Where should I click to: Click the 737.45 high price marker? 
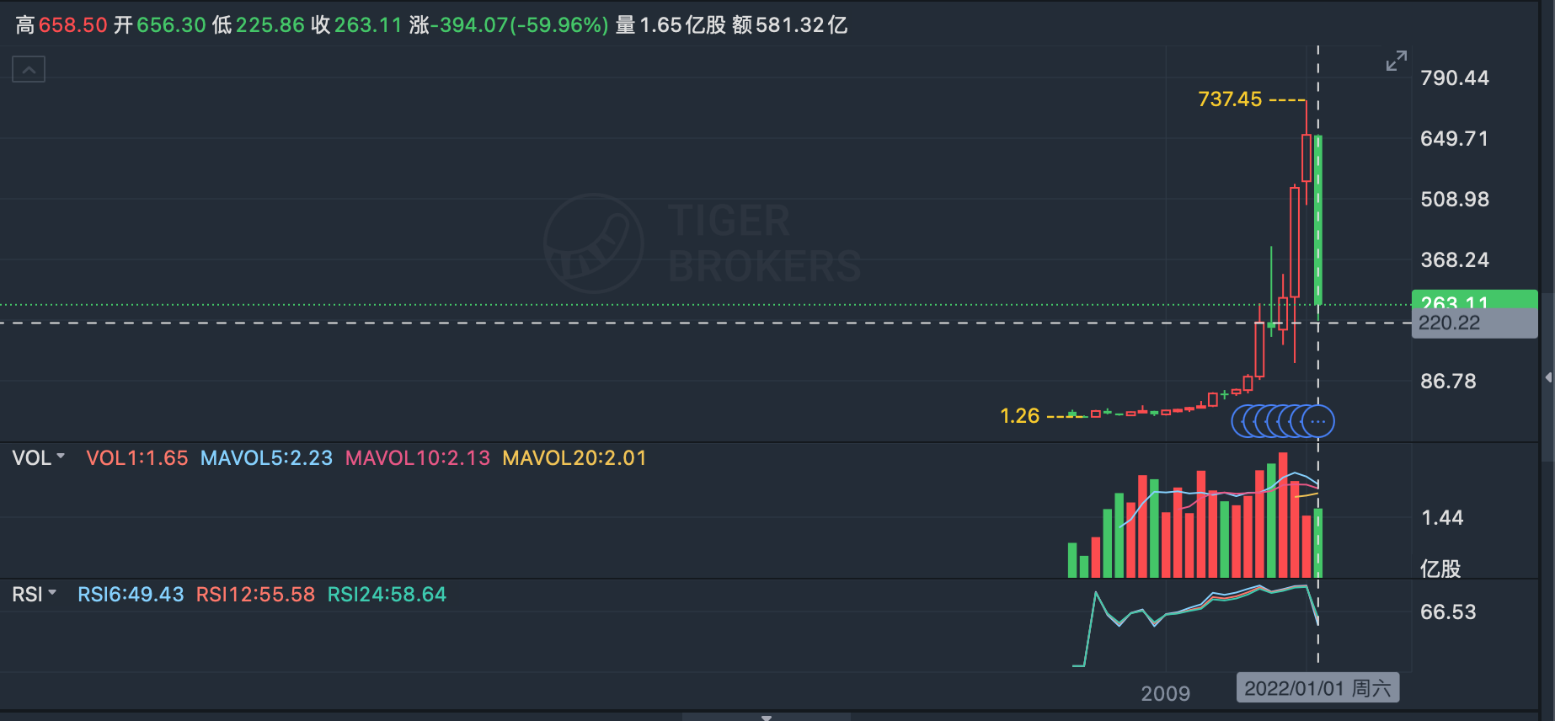(1230, 99)
